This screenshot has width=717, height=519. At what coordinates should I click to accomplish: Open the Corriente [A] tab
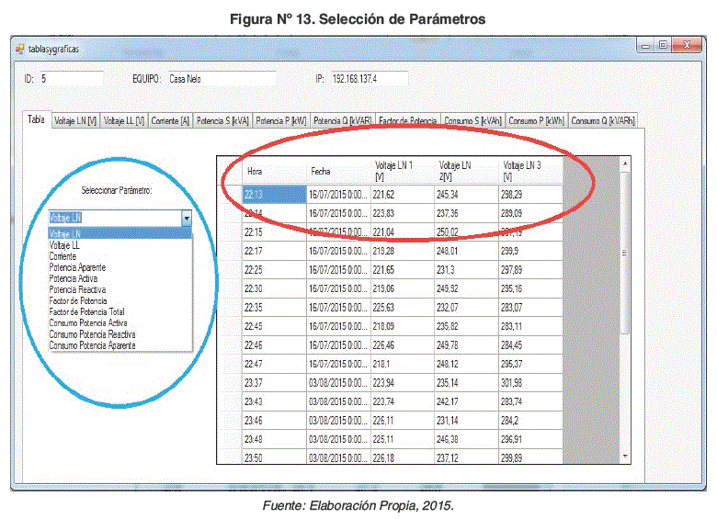pyautogui.click(x=170, y=120)
